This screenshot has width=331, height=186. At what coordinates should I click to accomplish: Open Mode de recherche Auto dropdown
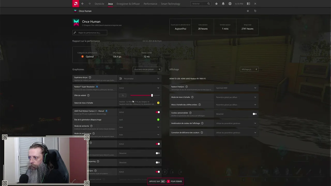[139, 127]
